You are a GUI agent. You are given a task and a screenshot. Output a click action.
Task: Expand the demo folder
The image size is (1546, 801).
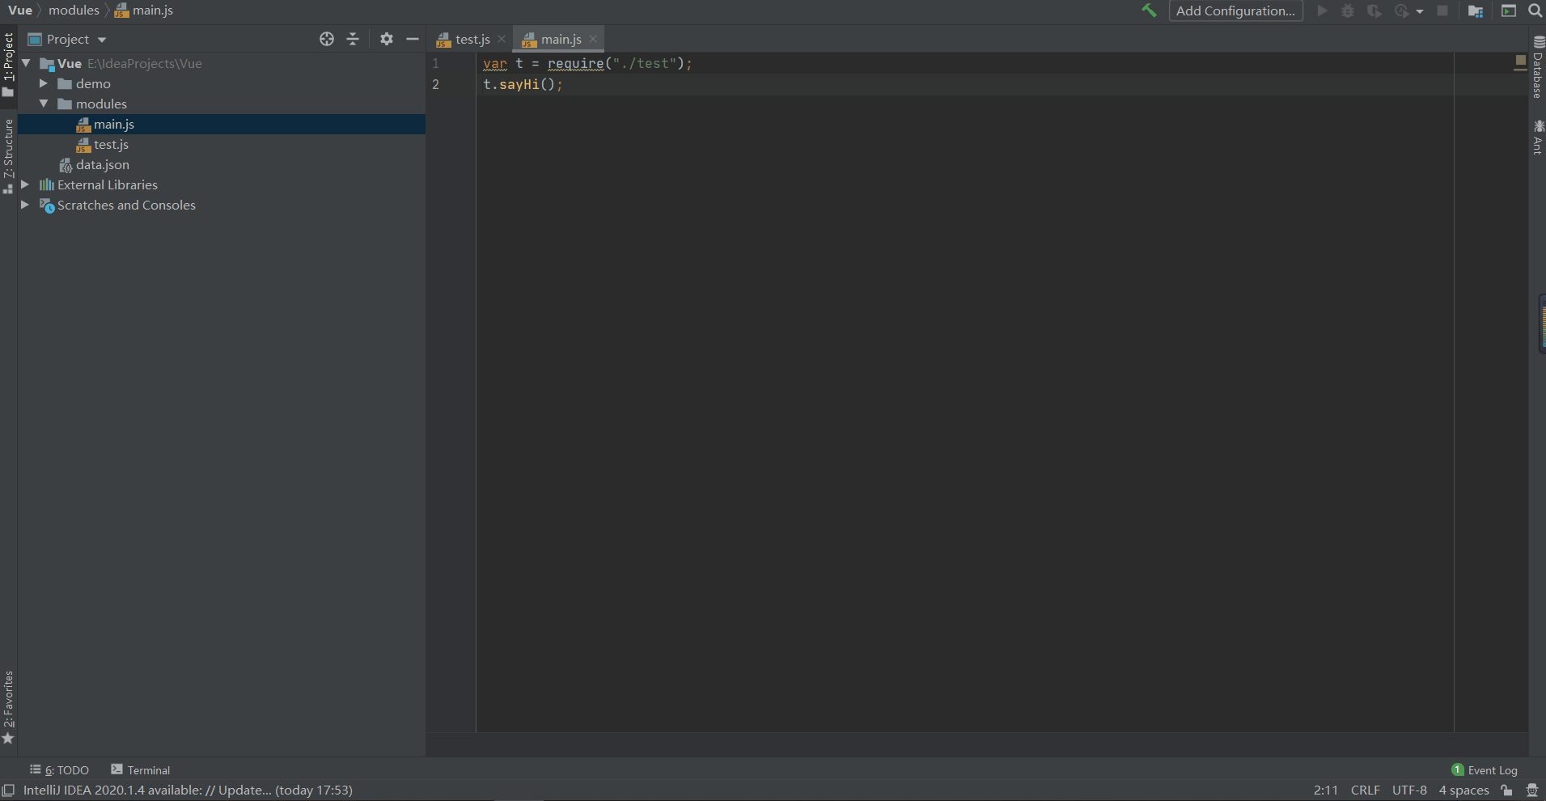[x=44, y=83]
